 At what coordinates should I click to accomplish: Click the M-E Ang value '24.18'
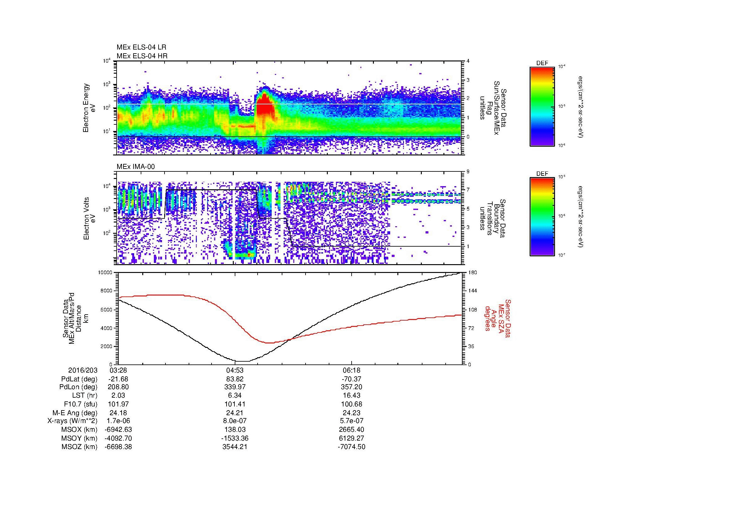pyautogui.click(x=118, y=413)
